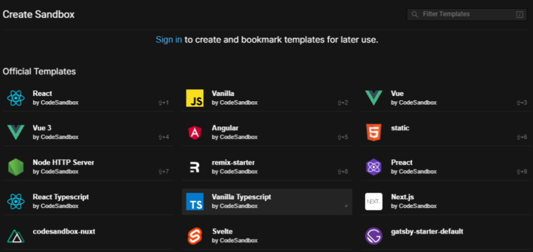Viewport: 533px width, 252px height.
Task: Select the Svelte template name
Action: [x=222, y=231]
